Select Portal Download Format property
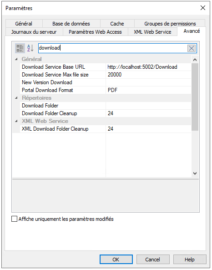The height and width of the screenshot is (270, 212). pyautogui.click(x=63, y=90)
